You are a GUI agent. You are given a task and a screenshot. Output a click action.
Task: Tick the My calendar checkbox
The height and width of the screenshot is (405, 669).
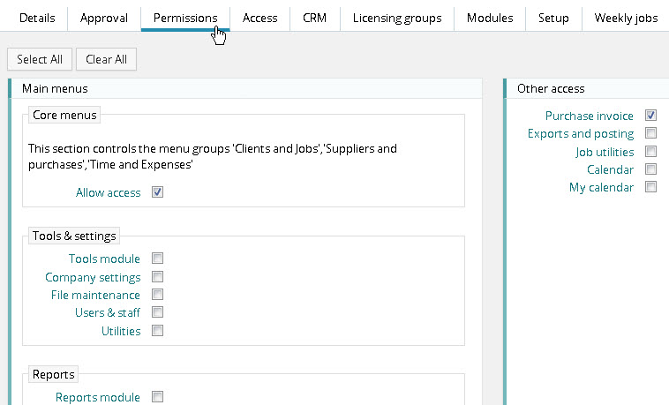[650, 187]
